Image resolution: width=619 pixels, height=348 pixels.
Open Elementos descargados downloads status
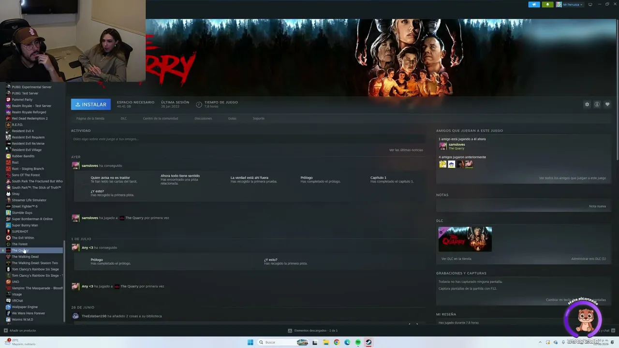pyautogui.click(x=313, y=331)
